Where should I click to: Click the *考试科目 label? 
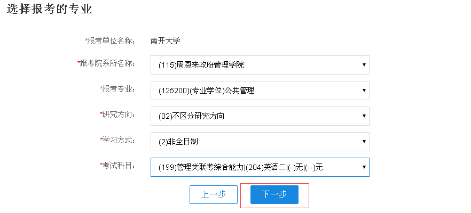[118, 165]
